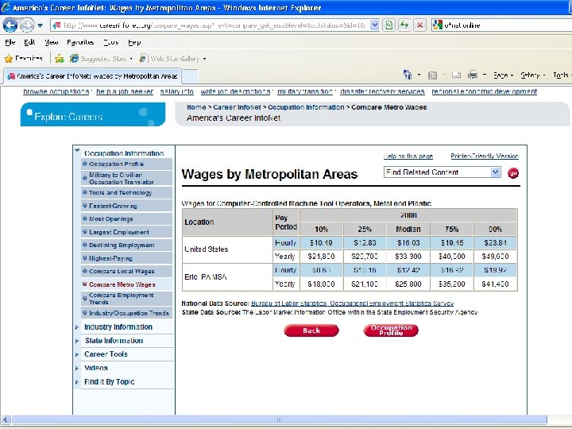Click the browser Forward arrow button
Viewport: 572px width, 429px height.
click(x=26, y=25)
